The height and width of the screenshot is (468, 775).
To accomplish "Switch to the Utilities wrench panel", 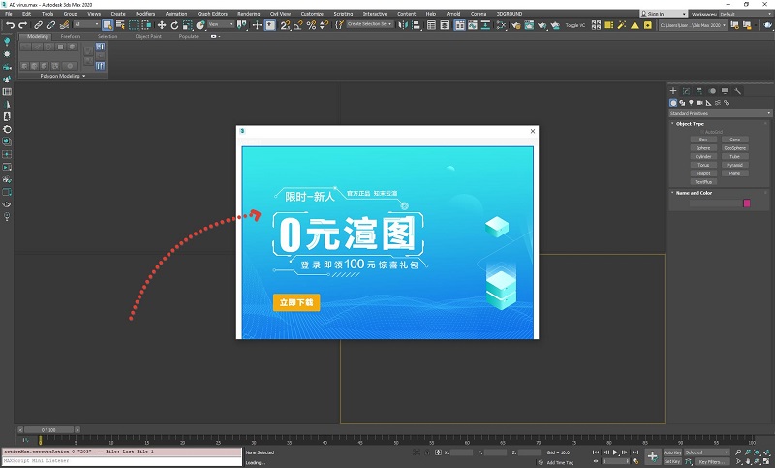I will click(x=737, y=91).
